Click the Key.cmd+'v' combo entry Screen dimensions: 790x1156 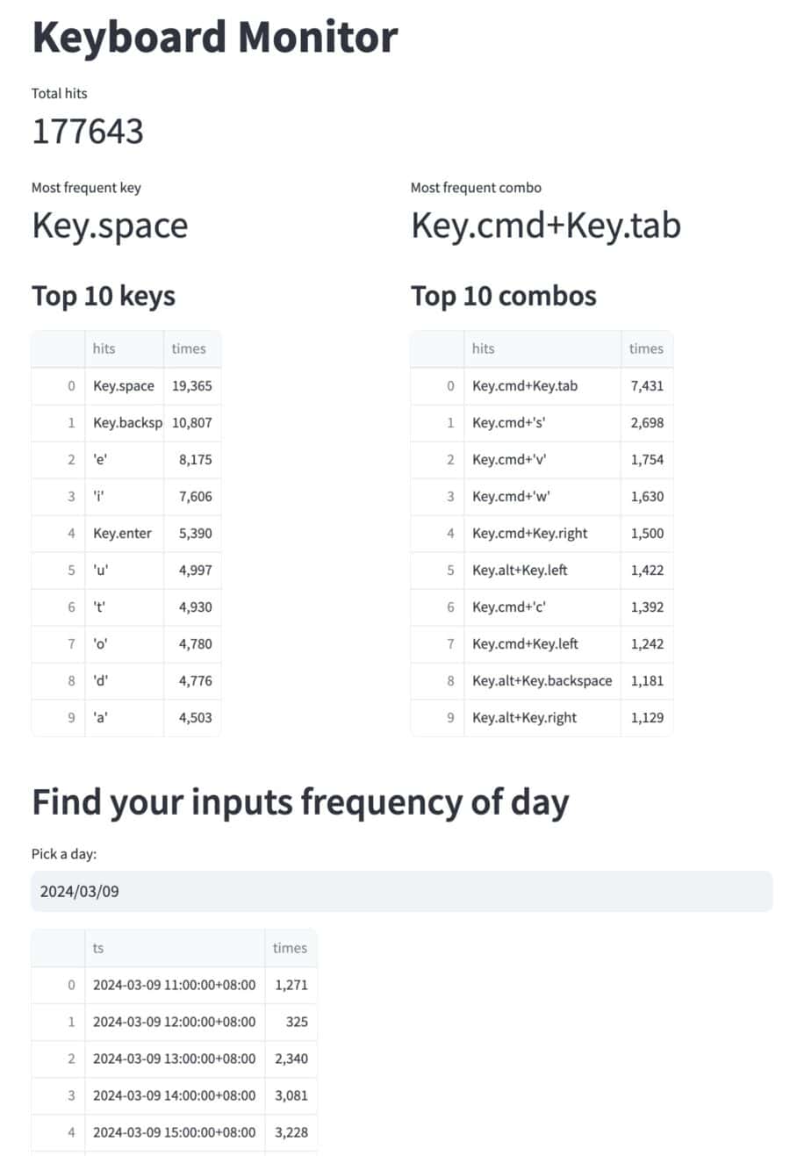pyautogui.click(x=509, y=459)
